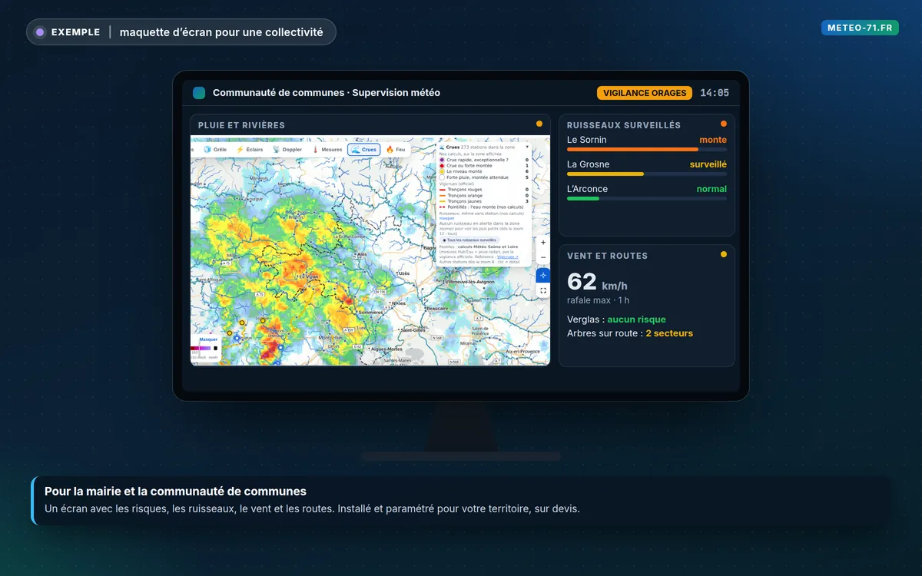Click the 'surveillé' status label

pos(708,164)
